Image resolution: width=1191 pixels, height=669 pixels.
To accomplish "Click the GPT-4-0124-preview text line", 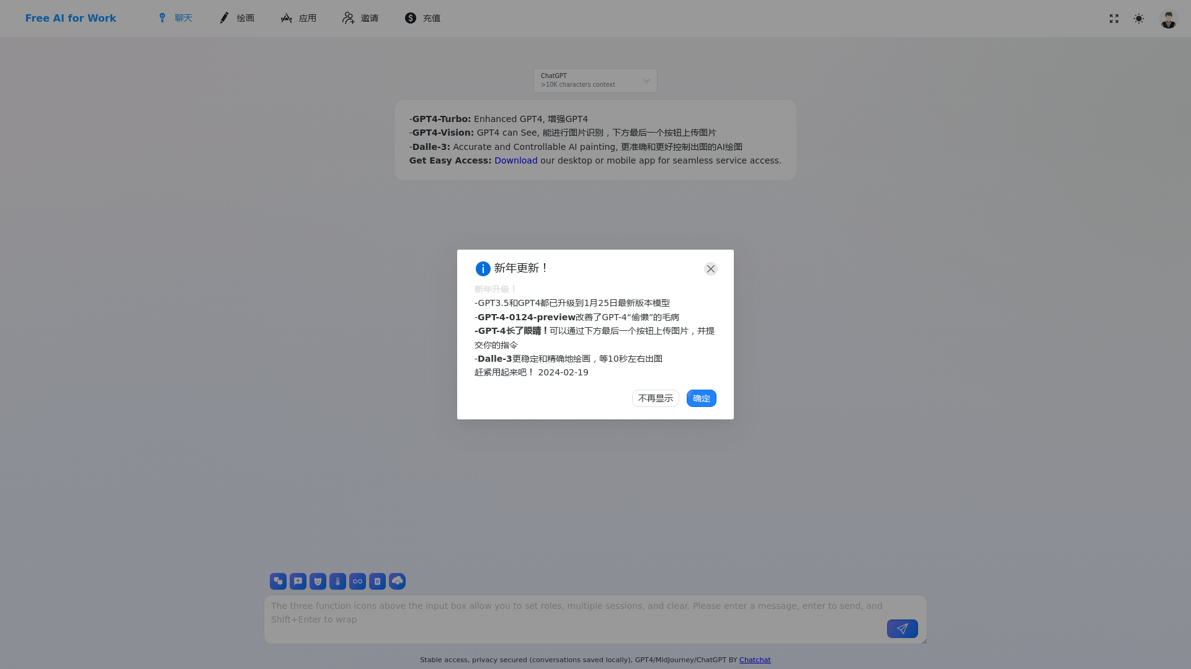I will tap(577, 317).
